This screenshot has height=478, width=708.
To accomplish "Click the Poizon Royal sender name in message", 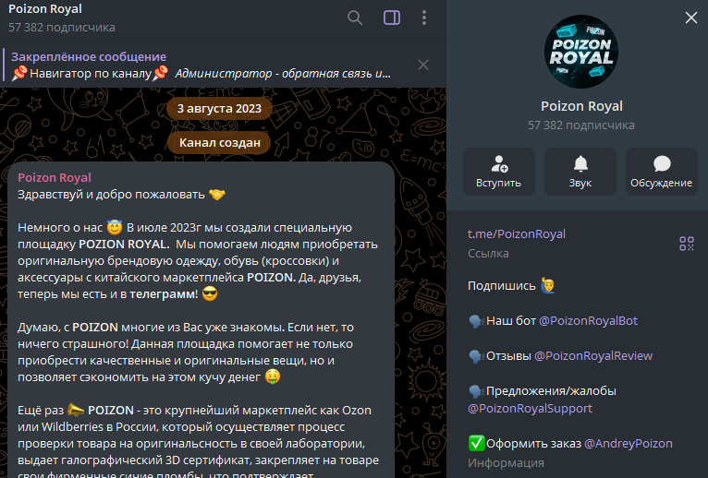I will pyautogui.click(x=55, y=178).
